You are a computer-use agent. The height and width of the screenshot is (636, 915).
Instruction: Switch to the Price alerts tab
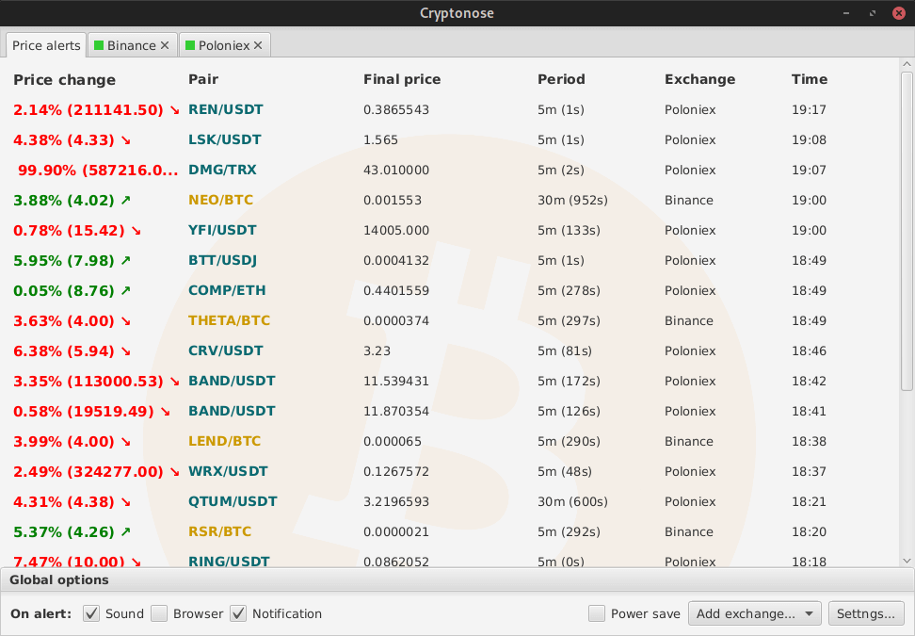pos(46,45)
